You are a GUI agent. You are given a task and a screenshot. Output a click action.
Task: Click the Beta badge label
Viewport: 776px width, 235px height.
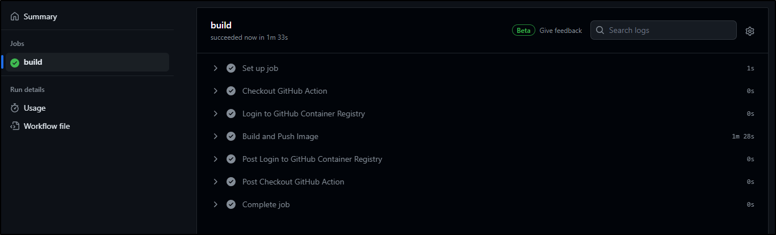(x=523, y=31)
